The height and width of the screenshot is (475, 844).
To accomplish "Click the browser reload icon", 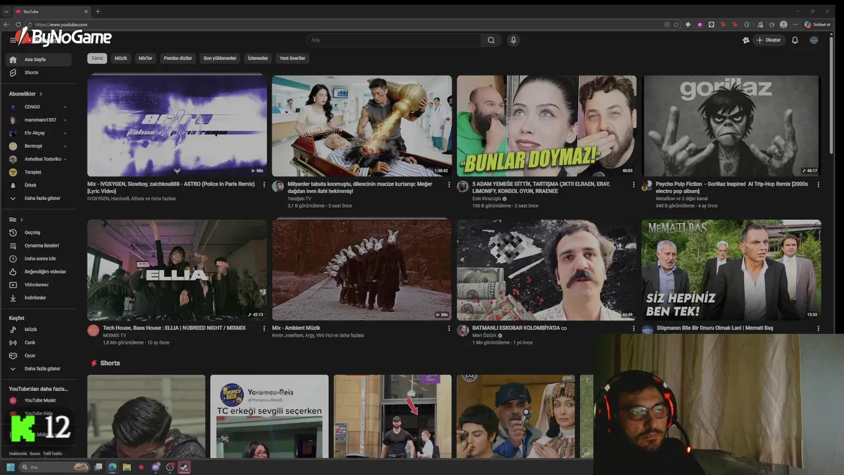I will [x=18, y=24].
